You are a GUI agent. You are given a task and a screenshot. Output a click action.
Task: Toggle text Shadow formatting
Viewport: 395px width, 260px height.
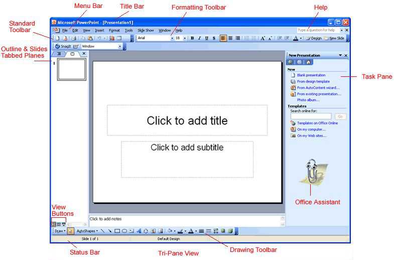tap(214, 38)
